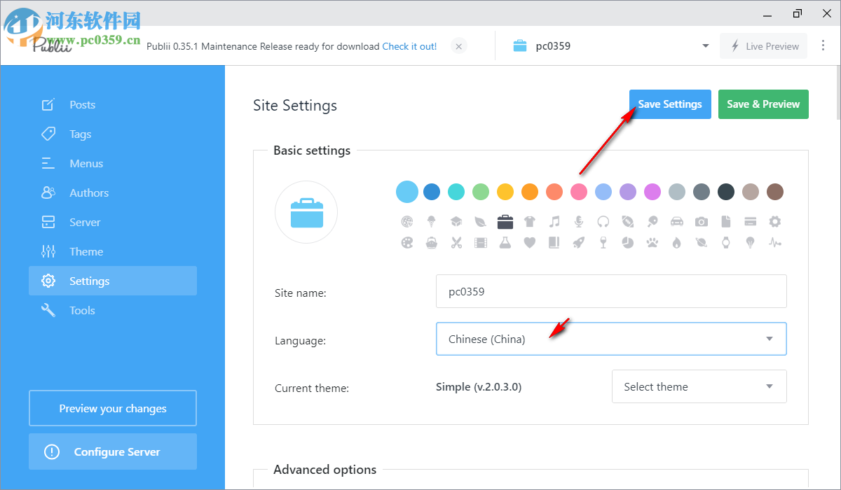Choose the paw print site icon
This screenshot has width=841, height=490.
pyautogui.click(x=652, y=243)
